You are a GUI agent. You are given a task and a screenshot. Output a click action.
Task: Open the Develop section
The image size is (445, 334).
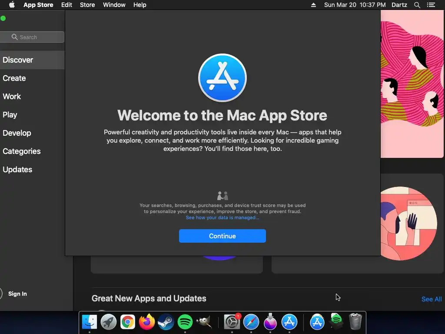[17, 133]
